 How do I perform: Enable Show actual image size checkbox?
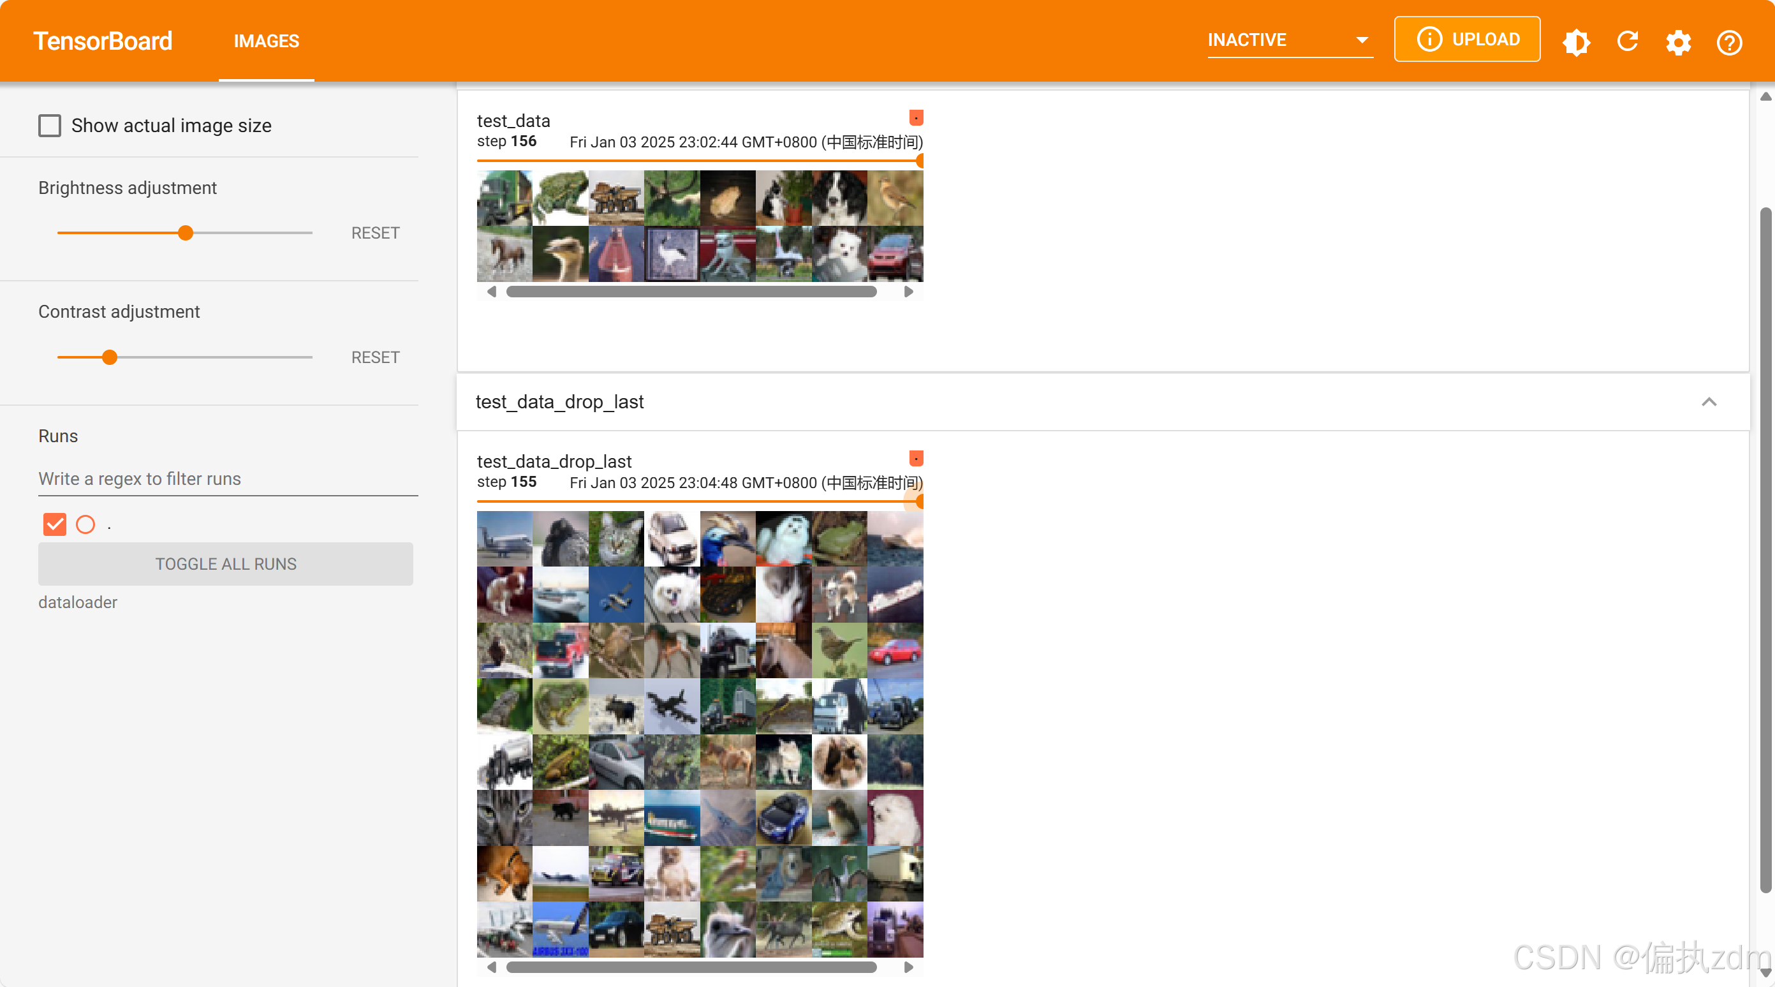click(50, 126)
